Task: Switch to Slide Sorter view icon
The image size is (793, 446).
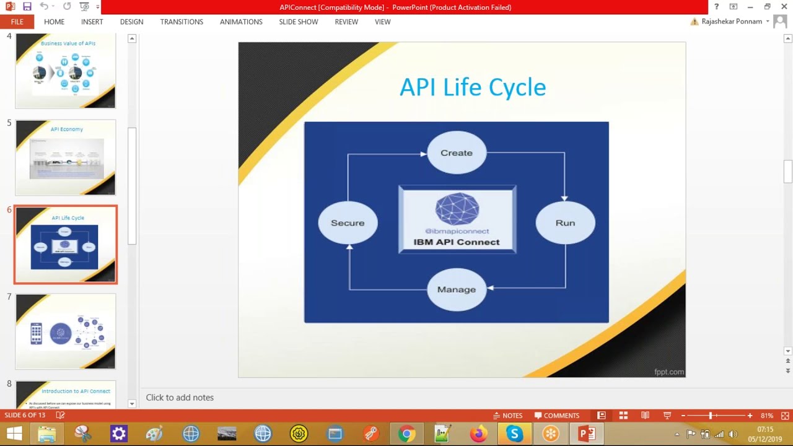Action: pos(623,416)
